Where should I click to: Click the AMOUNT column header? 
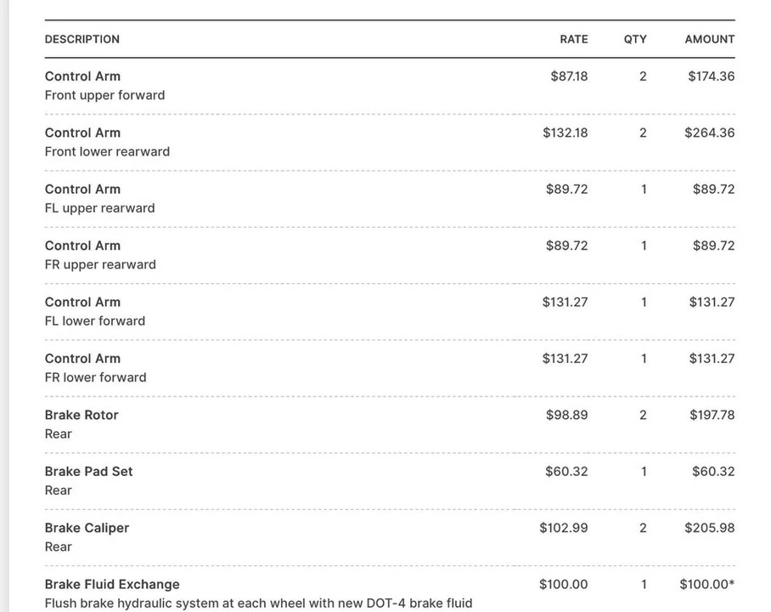[710, 39]
